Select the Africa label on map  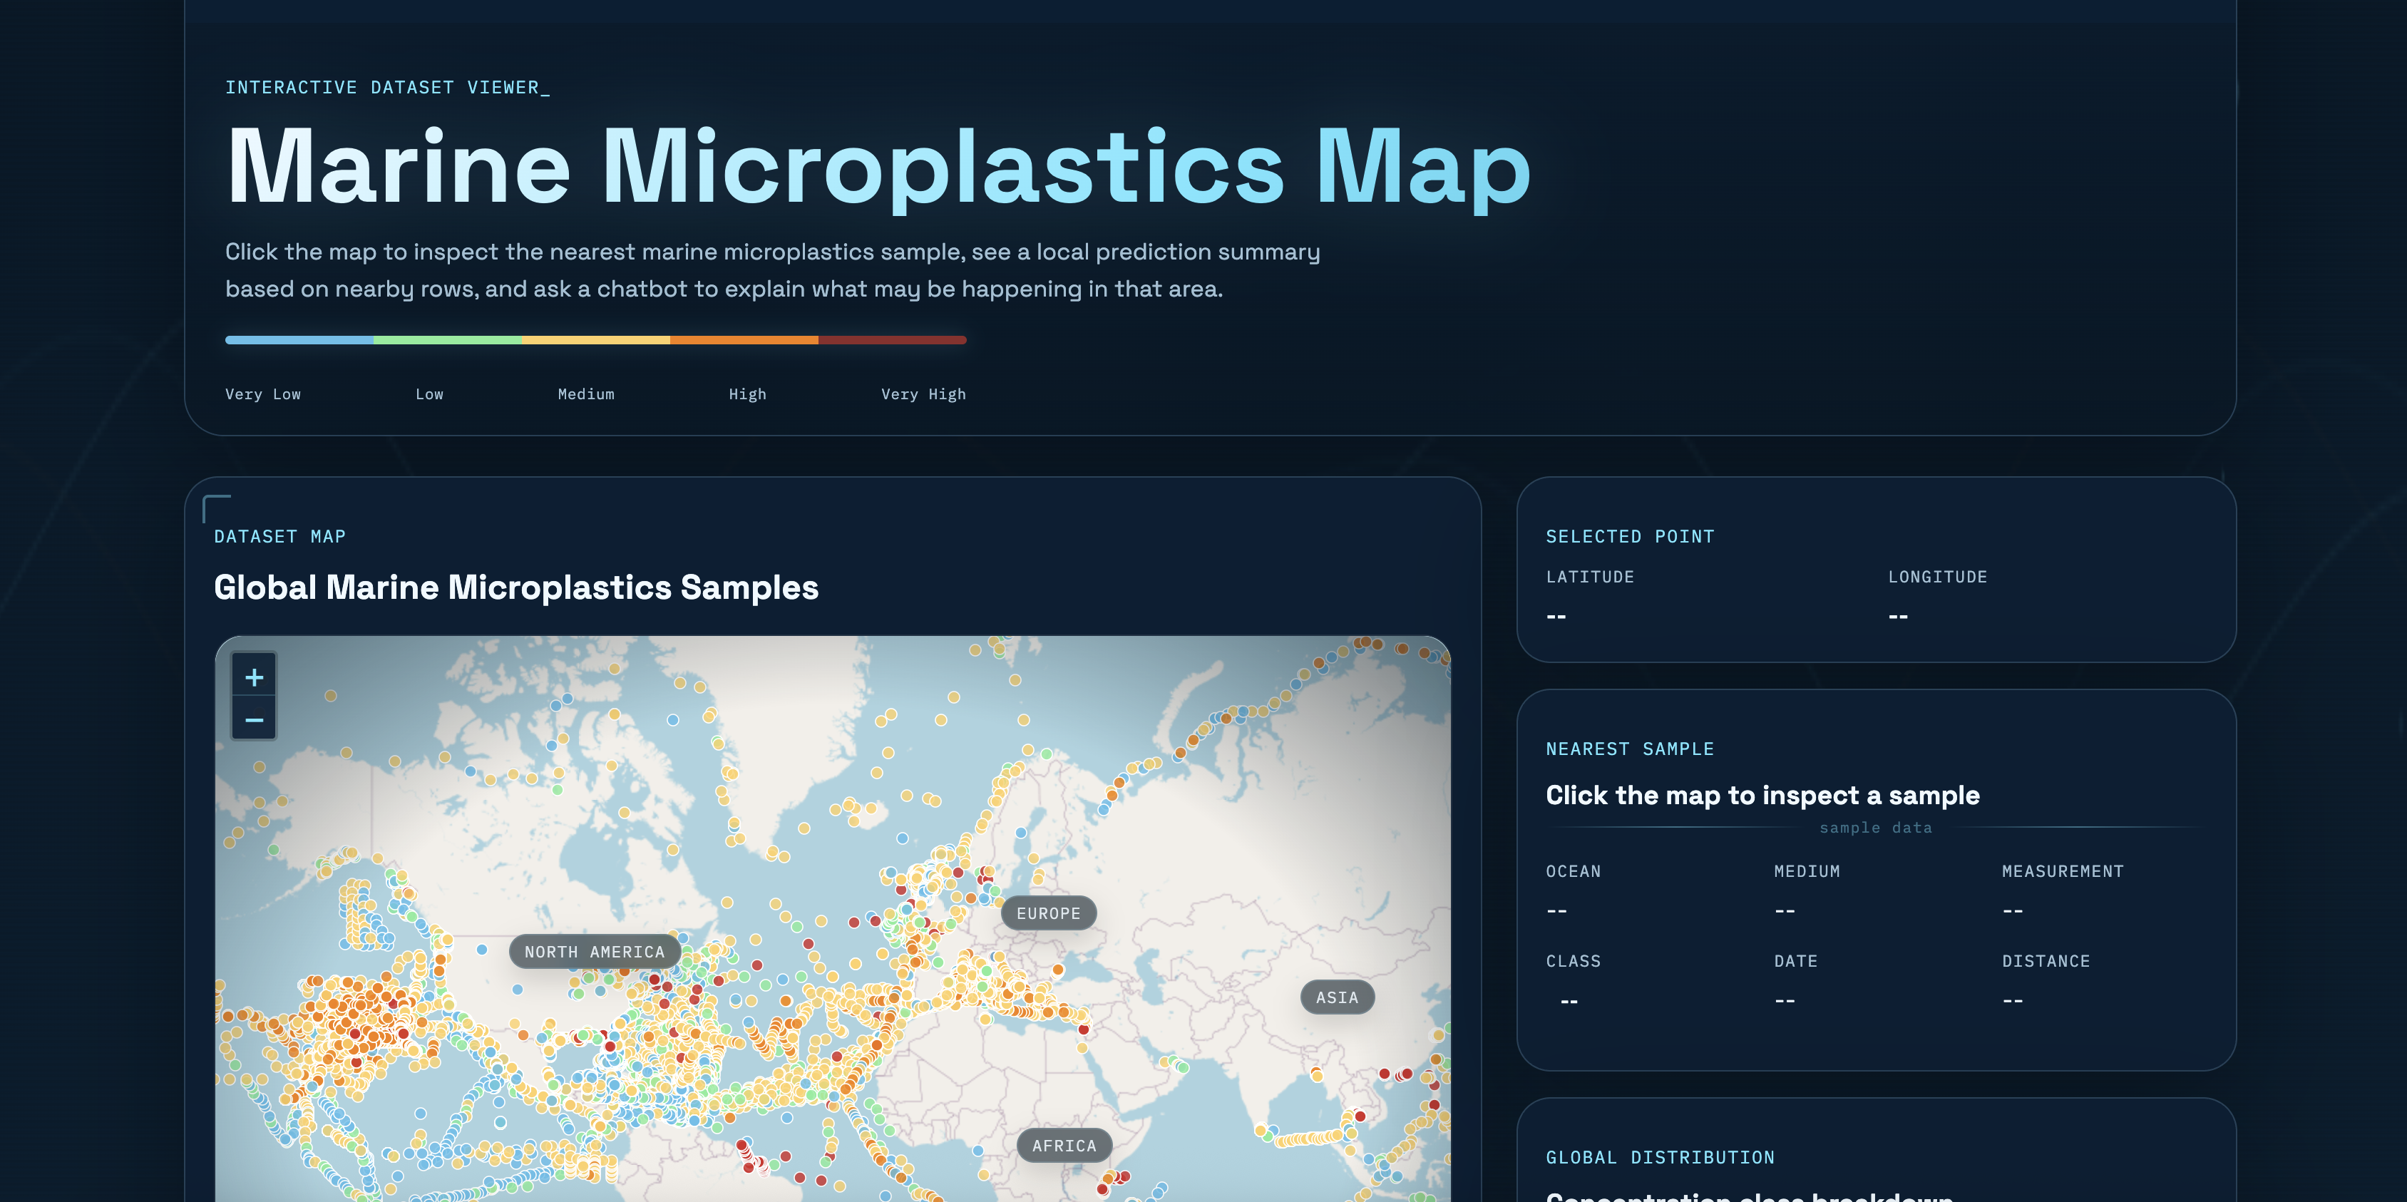coord(1063,1145)
